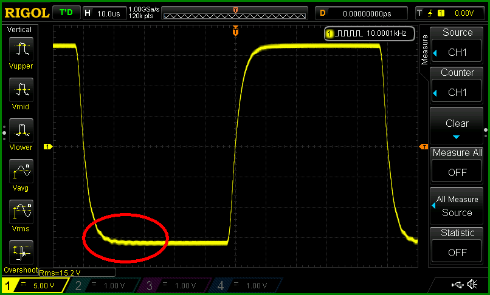Click the trigger source channel 1 badge
490x295 pixels.
click(x=441, y=13)
